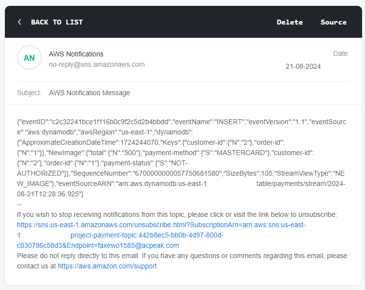Delete this email message
This screenshot has height=290, width=365.
pyautogui.click(x=290, y=22)
